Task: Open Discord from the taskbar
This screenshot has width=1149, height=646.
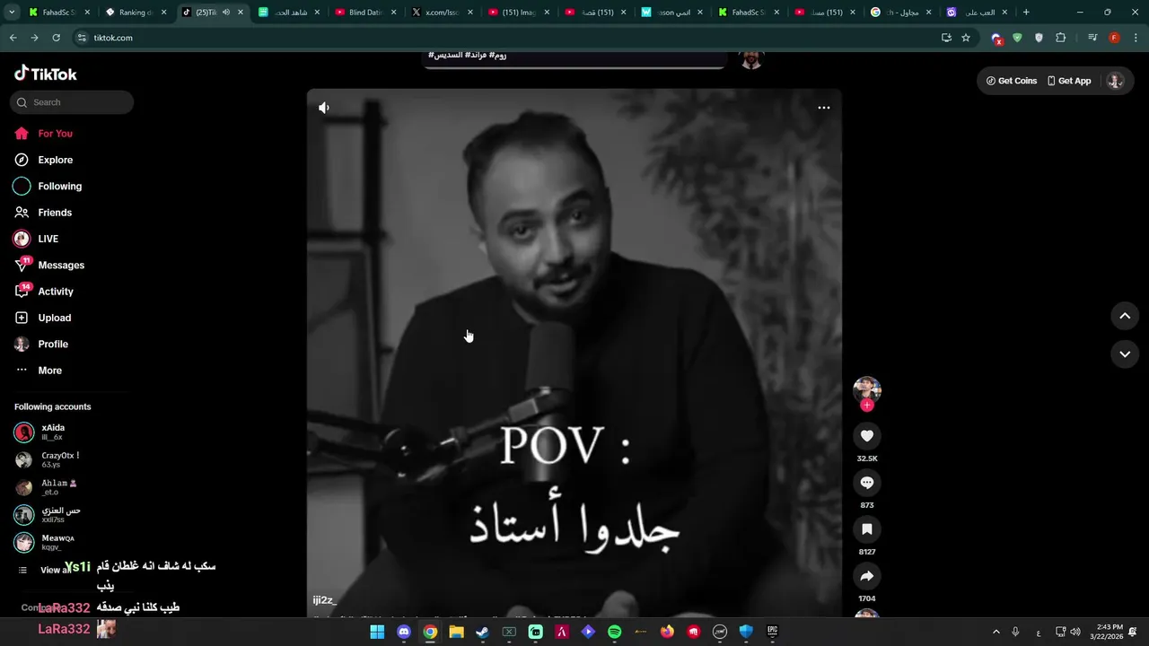Action: coord(404,632)
